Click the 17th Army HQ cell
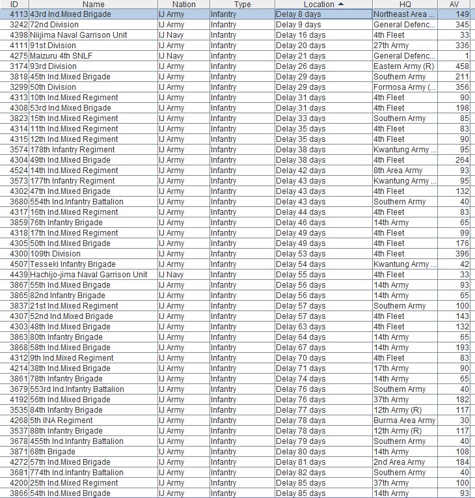The height and width of the screenshot is (498, 475). pyautogui.click(x=405, y=368)
